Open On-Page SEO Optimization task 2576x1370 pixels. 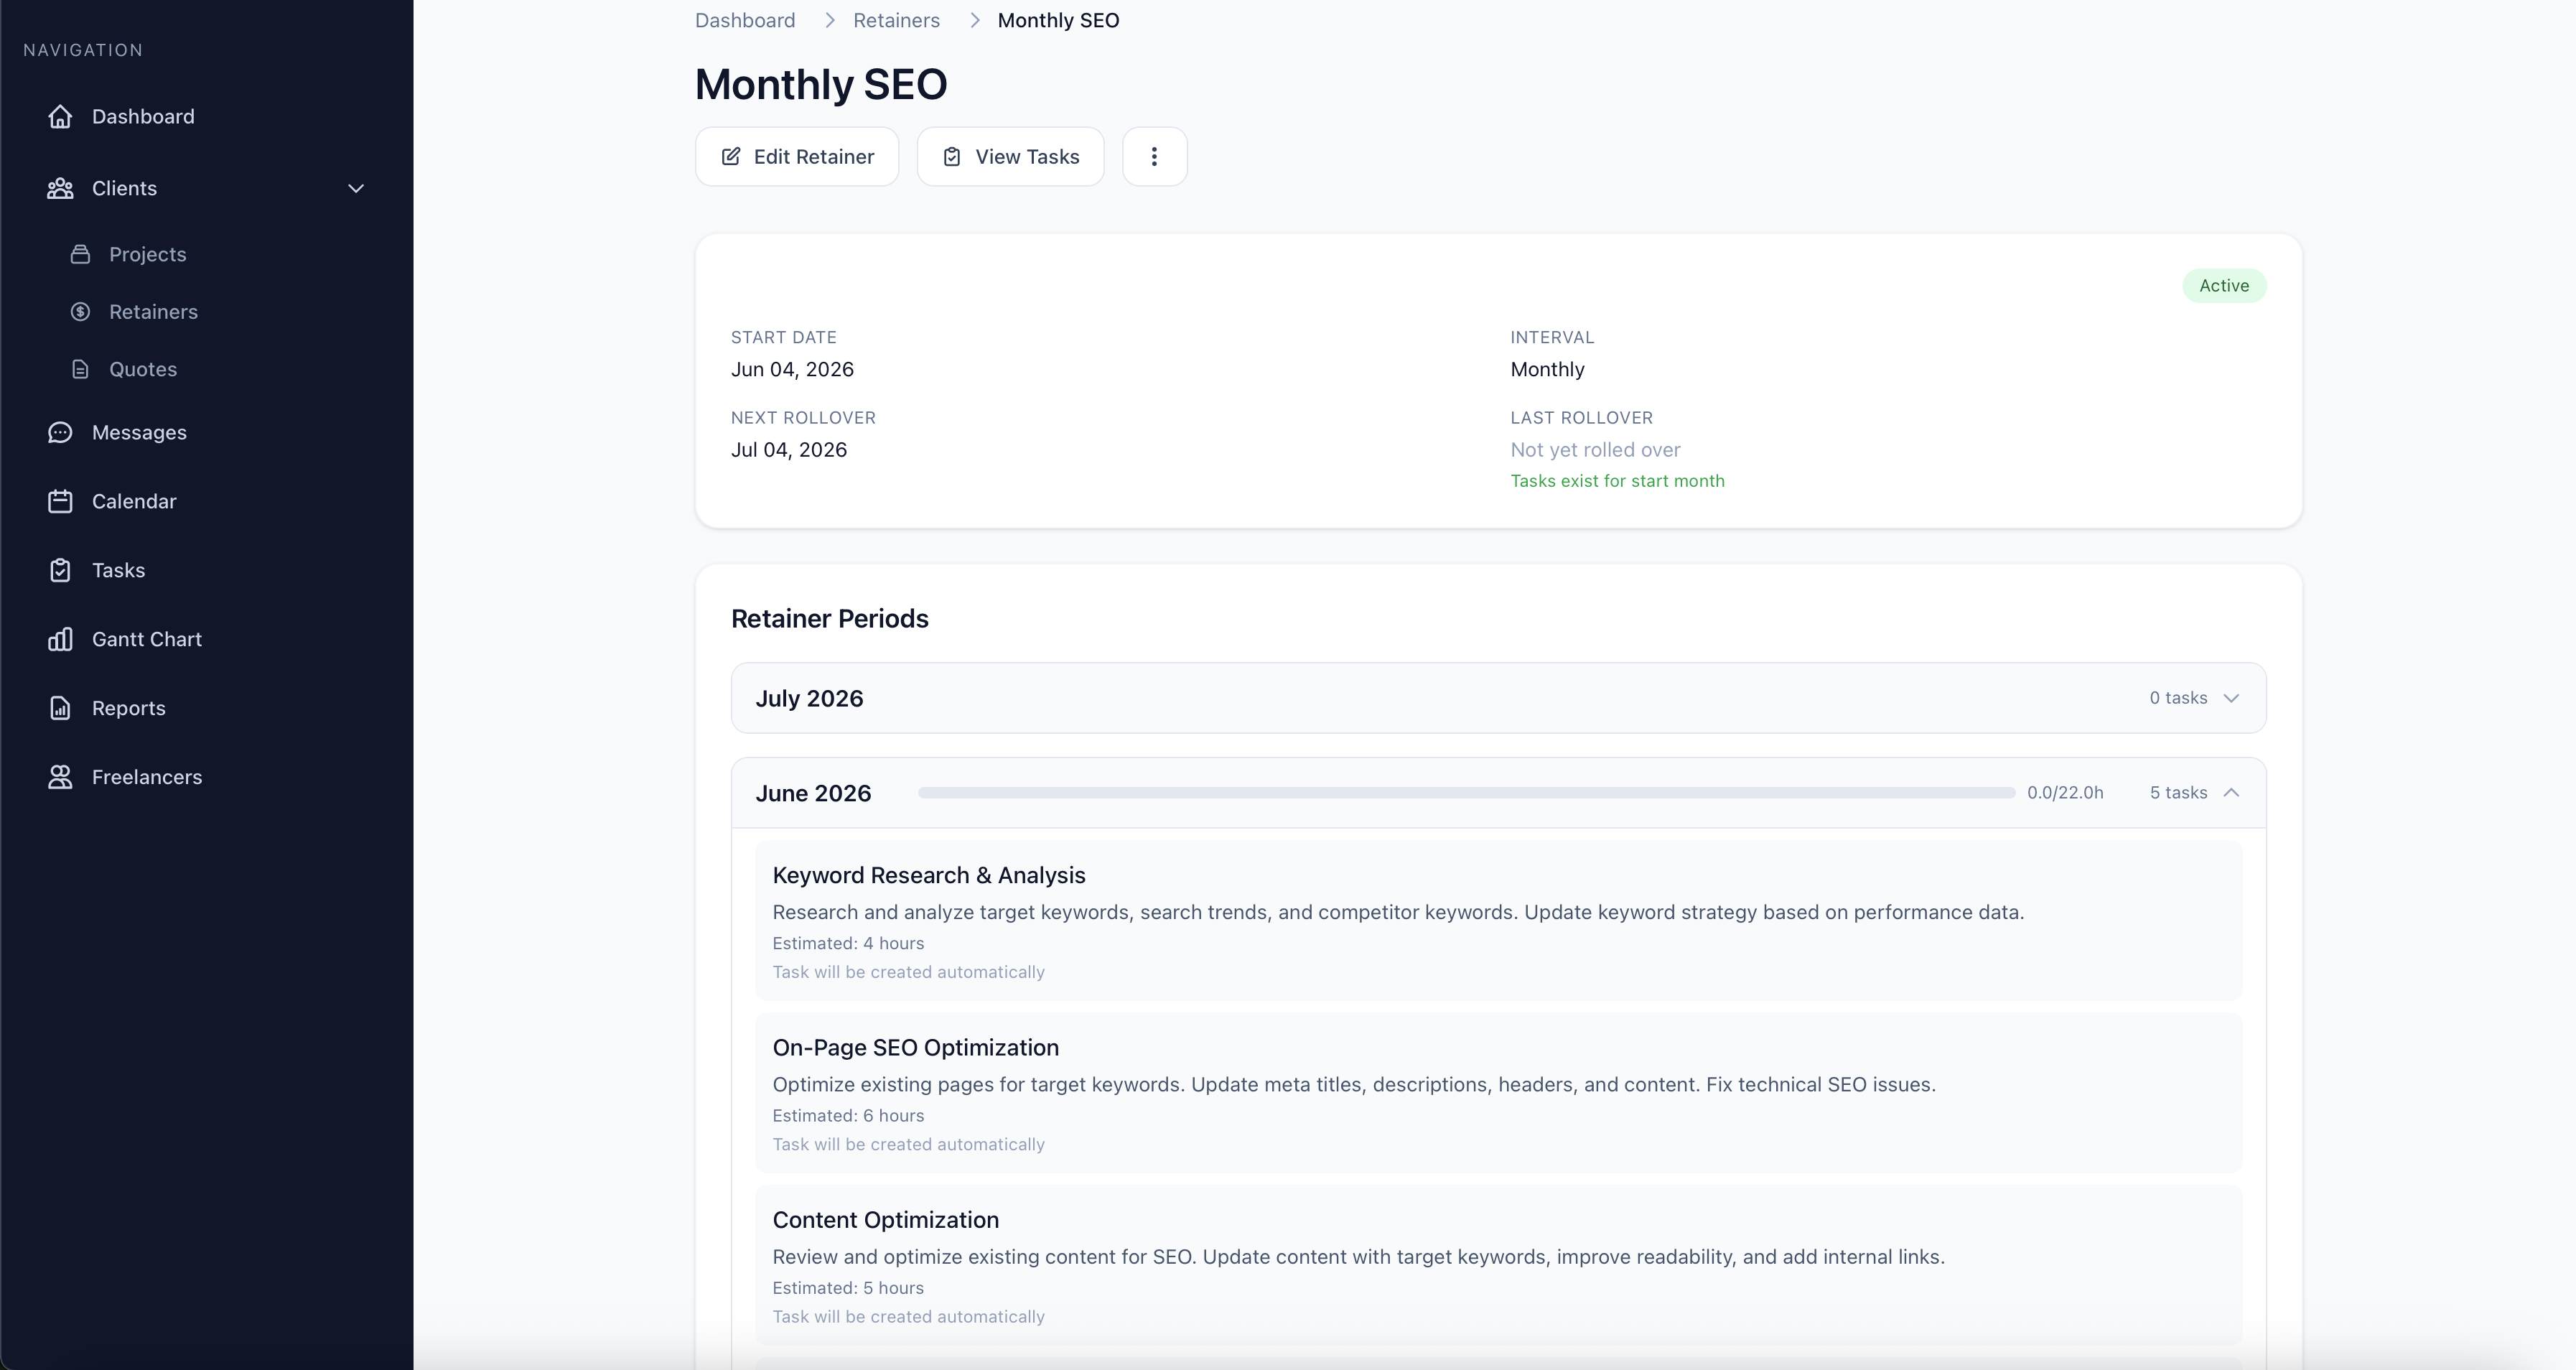1498,1093
